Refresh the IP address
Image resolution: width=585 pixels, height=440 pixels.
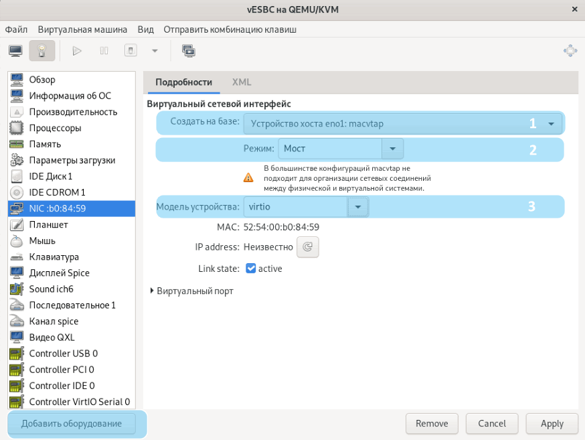coord(308,247)
